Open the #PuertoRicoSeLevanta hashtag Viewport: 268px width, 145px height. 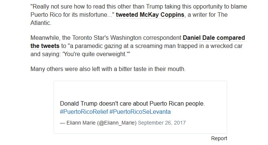[x=140, y=112]
